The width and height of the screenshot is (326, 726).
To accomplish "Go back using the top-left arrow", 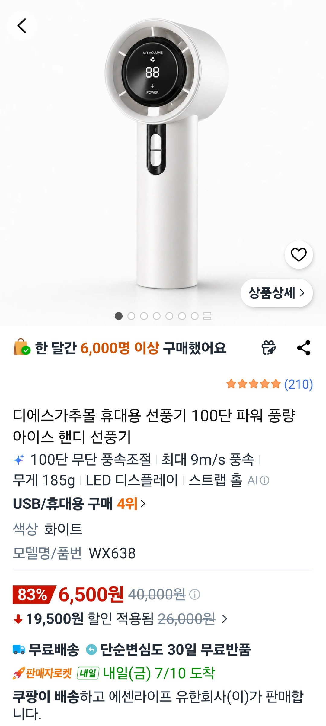I will 22,26.
